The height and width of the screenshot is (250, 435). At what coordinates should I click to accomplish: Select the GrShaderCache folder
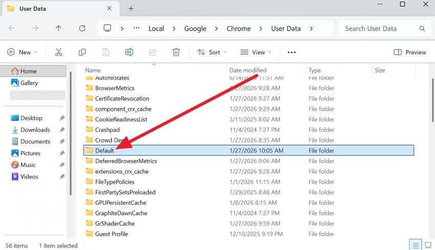pos(249,223)
